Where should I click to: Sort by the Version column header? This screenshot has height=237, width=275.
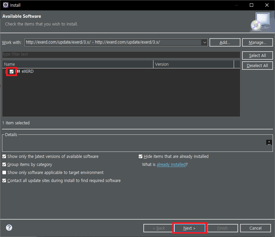tap(194, 64)
